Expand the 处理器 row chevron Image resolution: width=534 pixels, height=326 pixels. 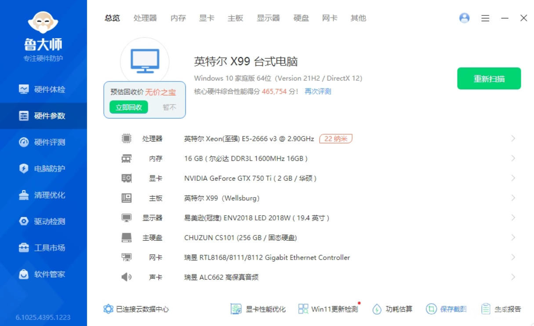click(513, 139)
